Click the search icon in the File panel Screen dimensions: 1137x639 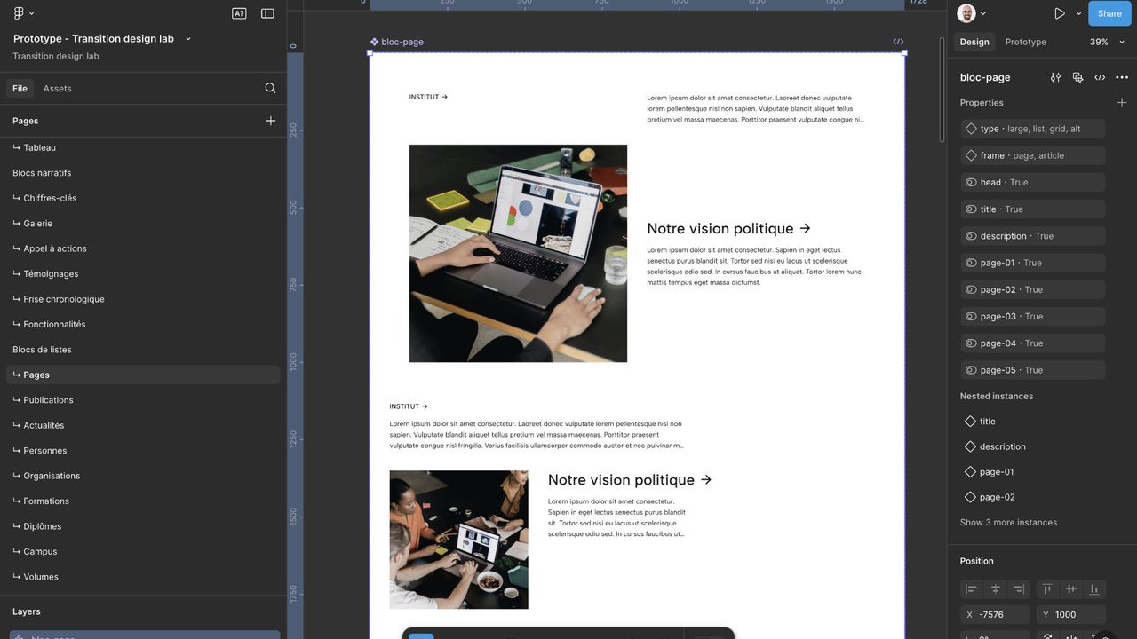(x=270, y=88)
